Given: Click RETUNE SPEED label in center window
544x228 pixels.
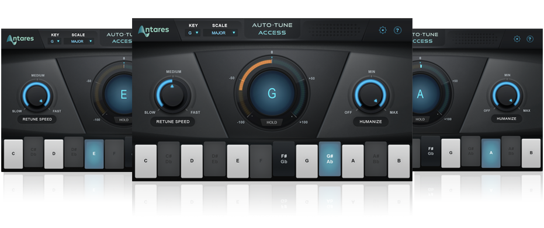Looking at the screenshot, I should tap(172, 121).
